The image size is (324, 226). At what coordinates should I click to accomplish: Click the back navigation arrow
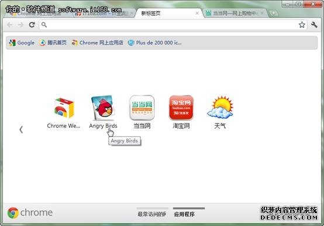(10, 25)
